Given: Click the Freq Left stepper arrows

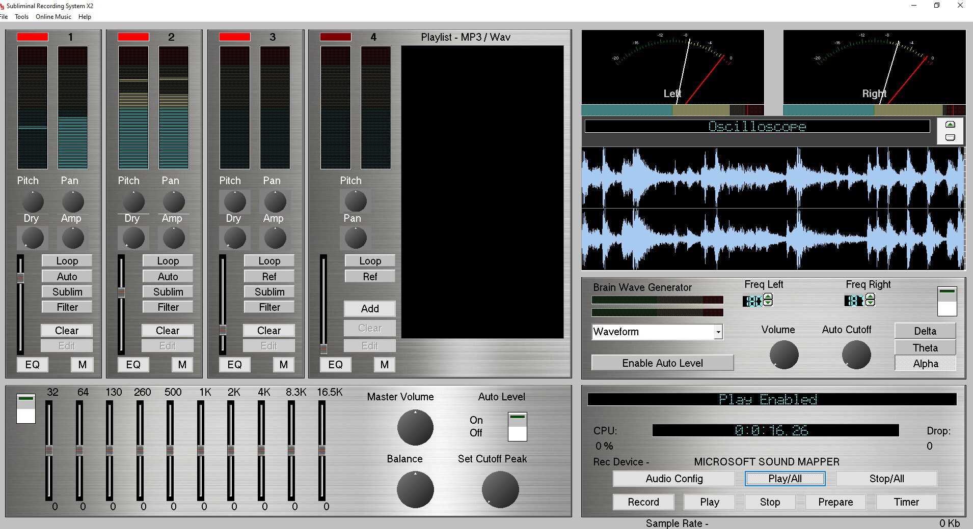Looking at the screenshot, I should [x=768, y=300].
